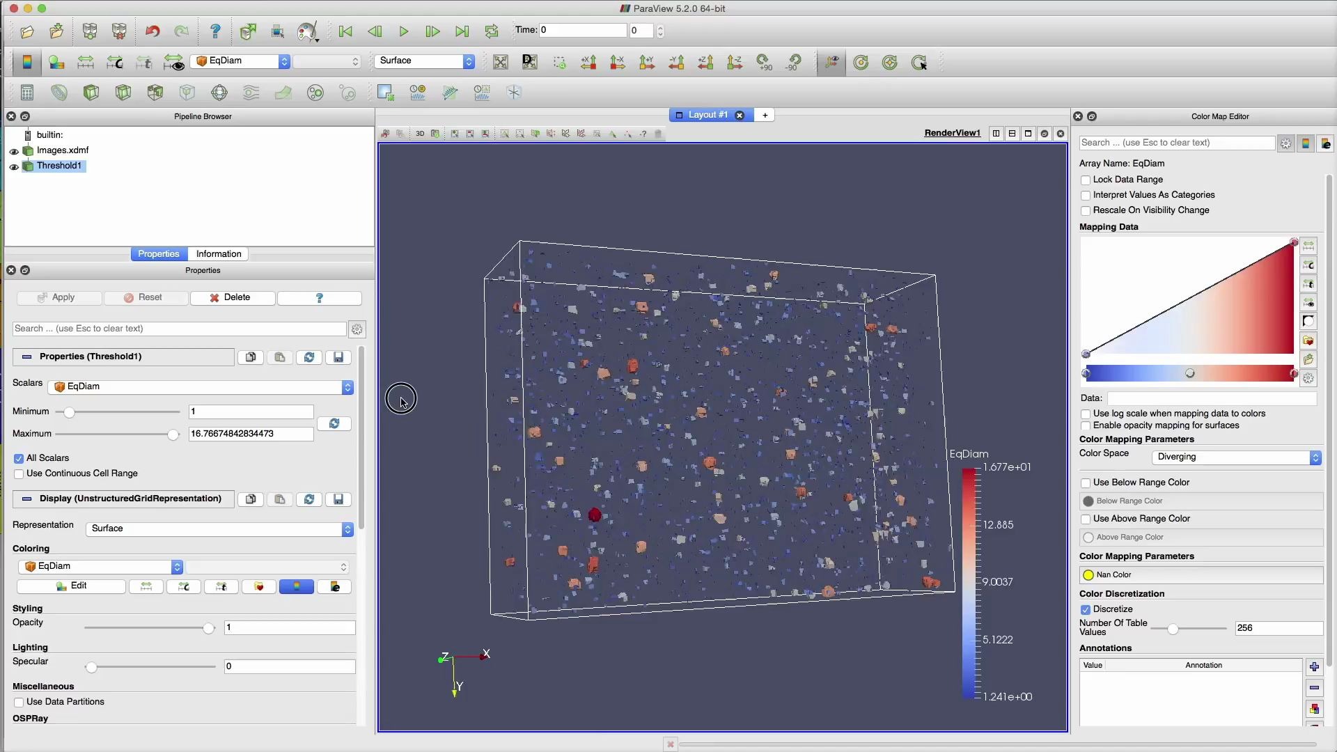Select the Slice filter icon
This screenshot has width=1337, height=752.
[x=123, y=93]
